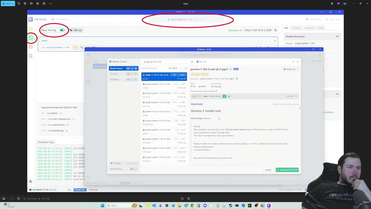
Task: Open the google/gemma-3-12b model selector at top
Action: [186, 19]
